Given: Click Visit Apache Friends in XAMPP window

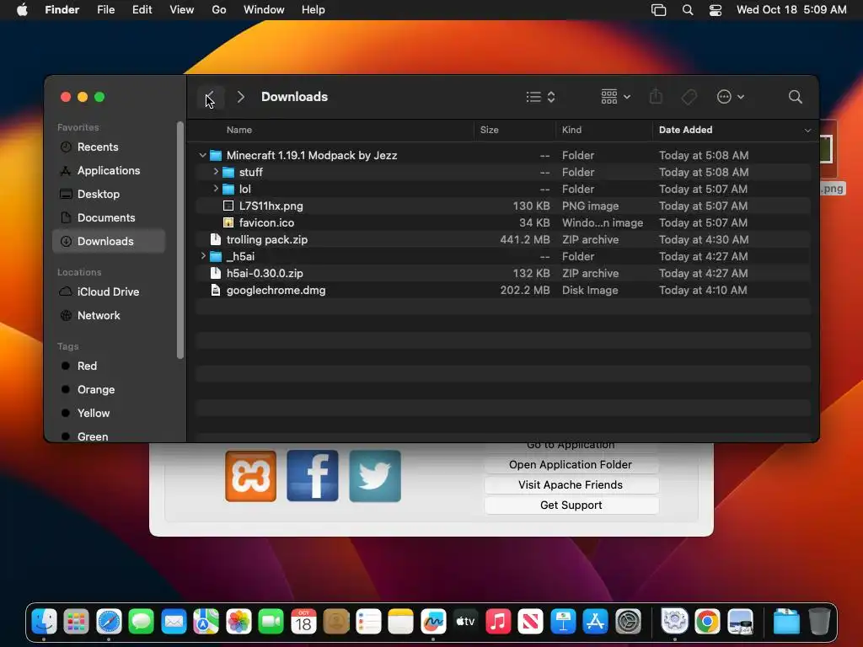Looking at the screenshot, I should [571, 484].
